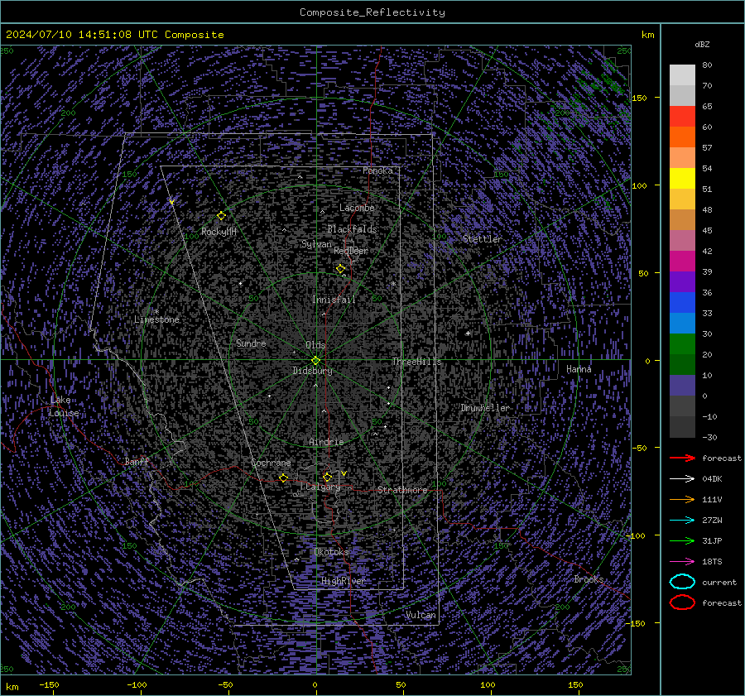745x696 pixels.
Task: Click the 0 tick label on bottom axis
Action: [315, 685]
